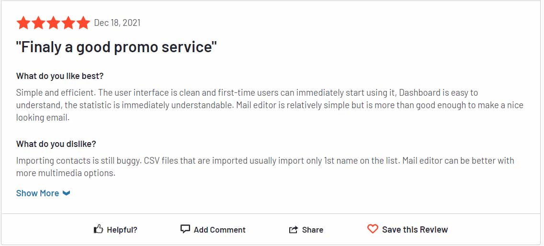Screen dimensions: 544x246
Task: Mark review using the Helpful? label
Action: [x=122, y=230]
